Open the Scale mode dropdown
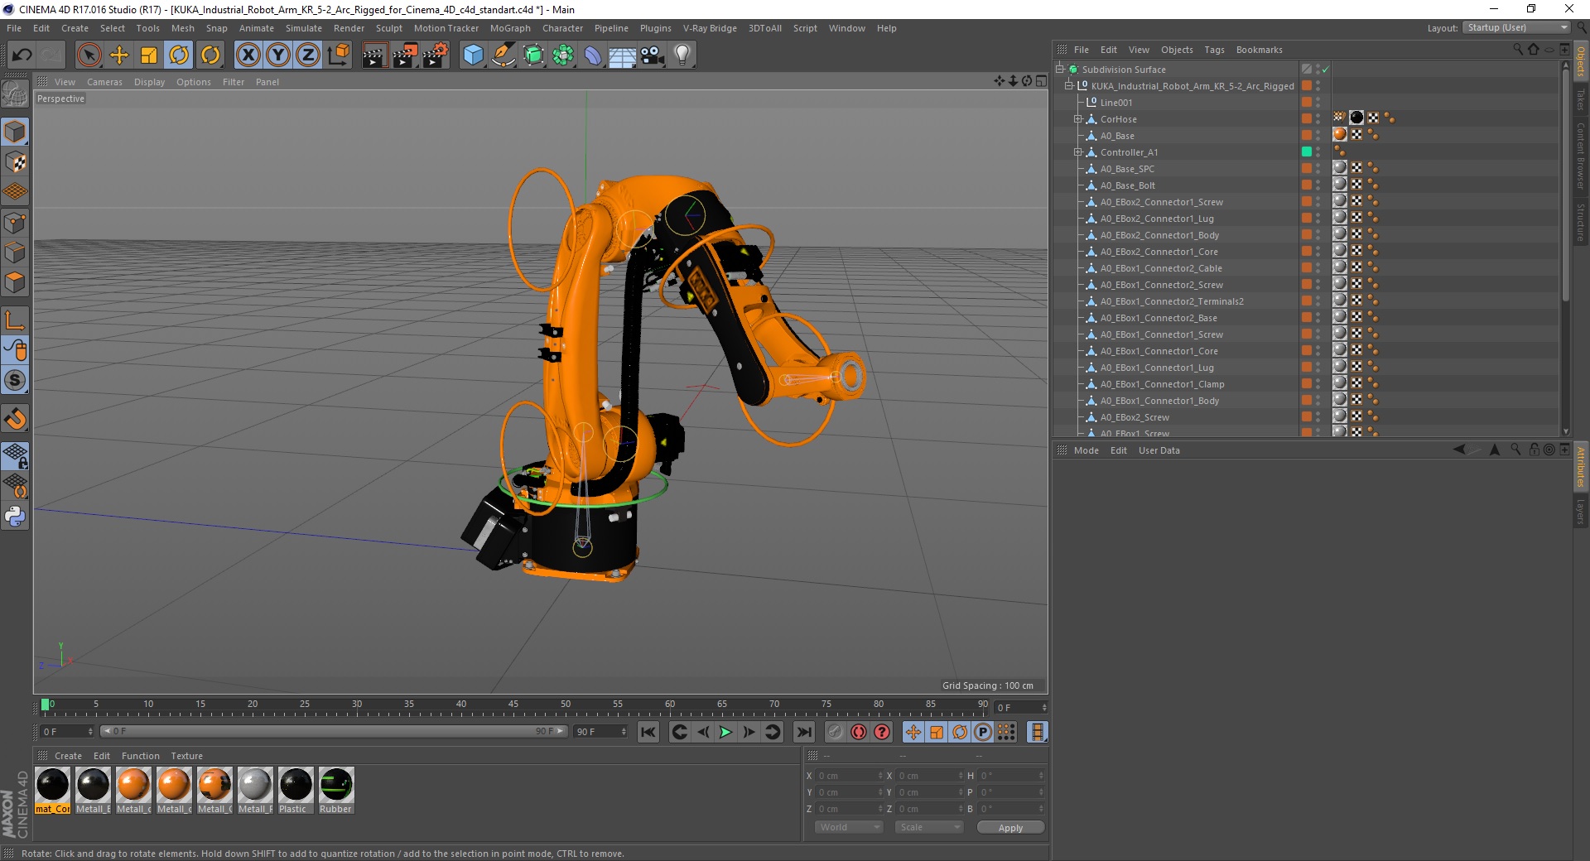The height and width of the screenshot is (861, 1590). click(x=929, y=827)
